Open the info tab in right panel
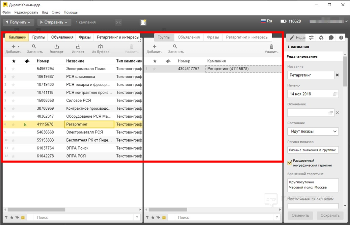Screen dimensions: 350x225 click(341, 38)
